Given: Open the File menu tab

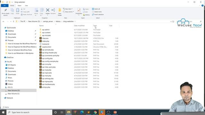Looking at the screenshot, I should 4,6.
